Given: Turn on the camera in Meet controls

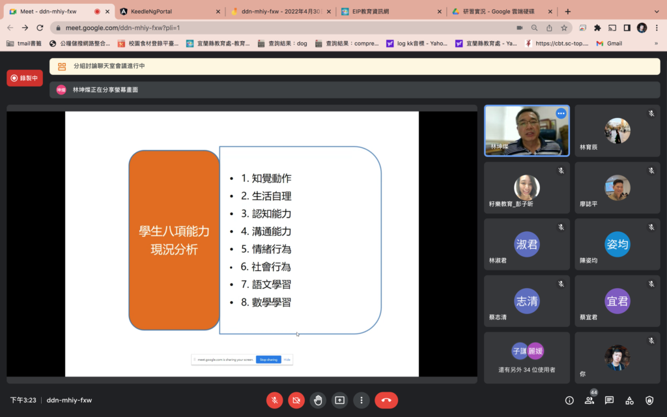Looking at the screenshot, I should click(x=296, y=400).
